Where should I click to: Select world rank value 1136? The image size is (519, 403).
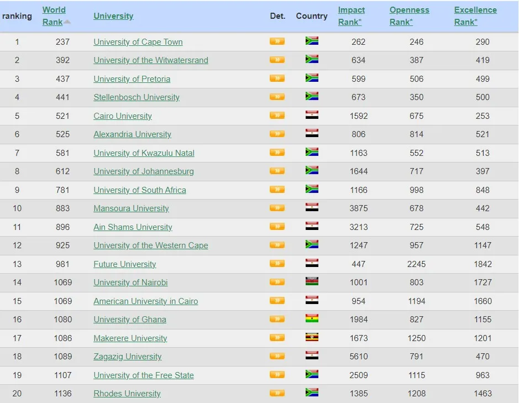[62, 394]
